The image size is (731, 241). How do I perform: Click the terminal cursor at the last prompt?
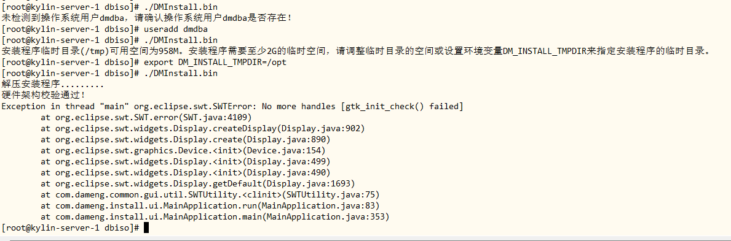pyautogui.click(x=146, y=228)
